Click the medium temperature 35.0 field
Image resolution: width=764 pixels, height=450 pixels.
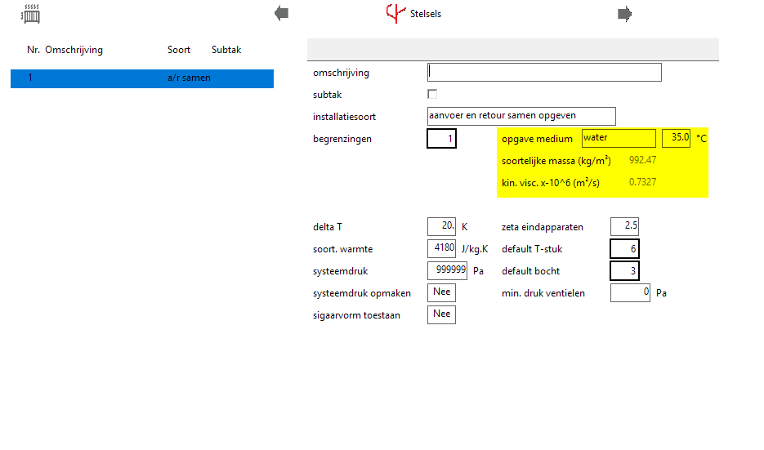pyautogui.click(x=676, y=138)
